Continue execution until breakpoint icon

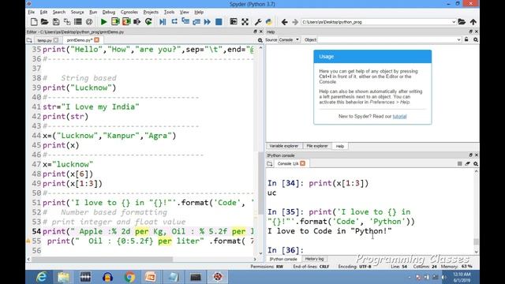click(208, 22)
